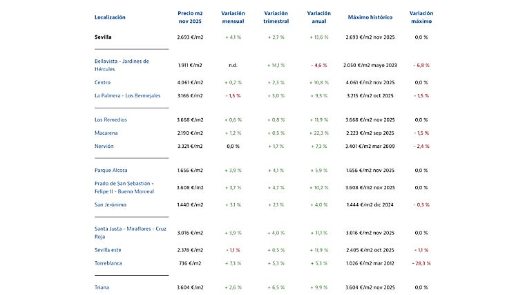Open the Centro district link
The height and width of the screenshot is (295, 525).
coord(103,82)
